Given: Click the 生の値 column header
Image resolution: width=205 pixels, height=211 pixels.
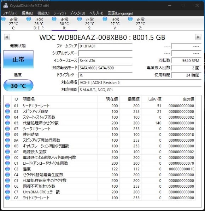Looking at the screenshot, I should point(179,99).
